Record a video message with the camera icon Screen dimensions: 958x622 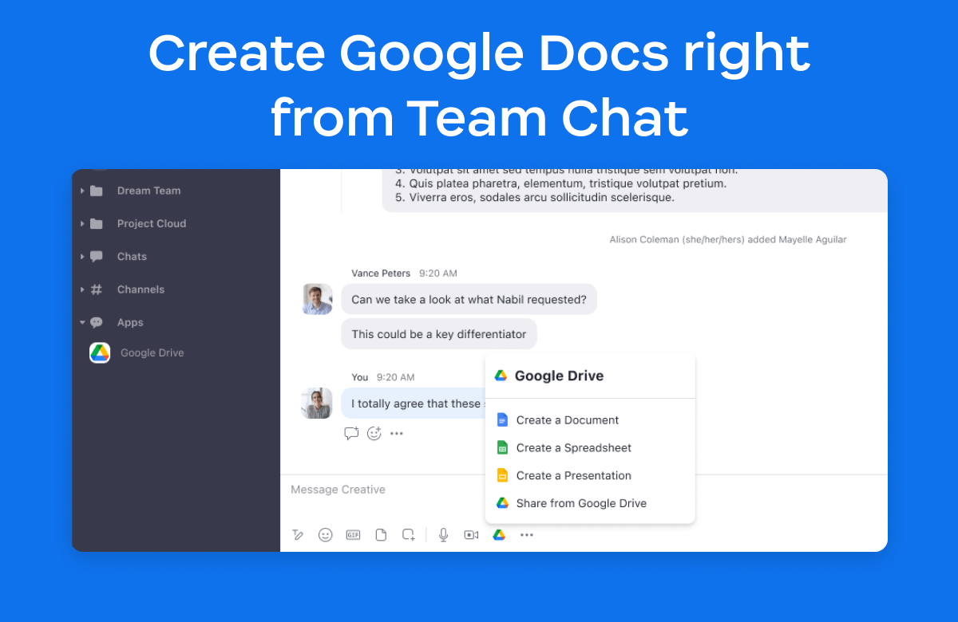tap(471, 535)
